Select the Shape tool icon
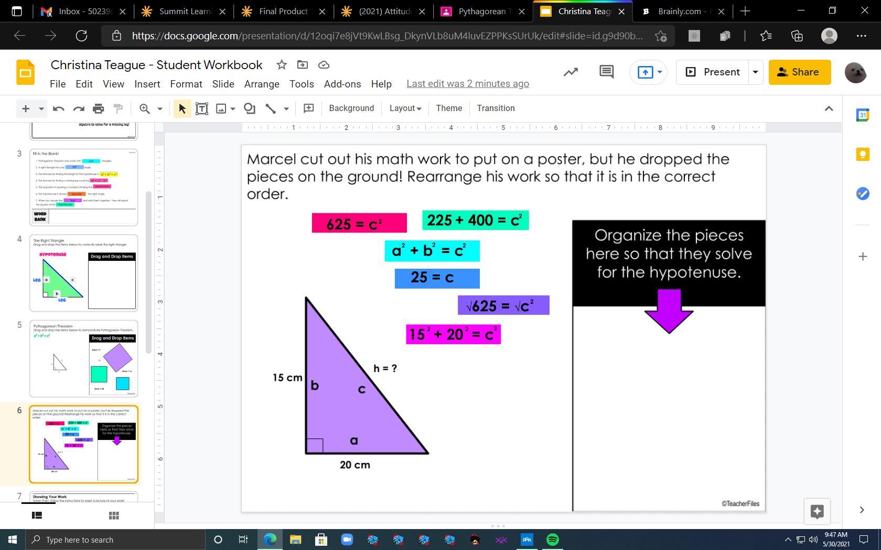 click(x=250, y=108)
